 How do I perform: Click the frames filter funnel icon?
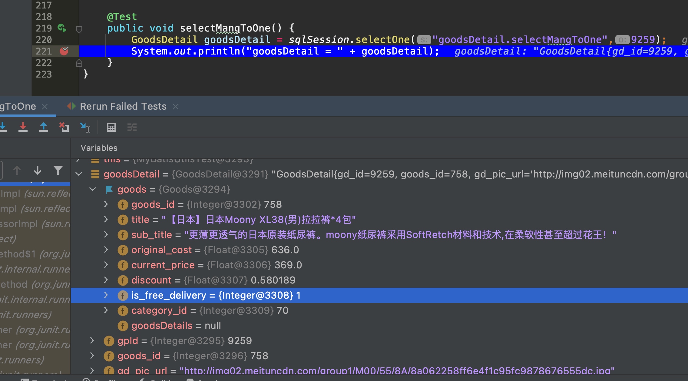pyautogui.click(x=58, y=170)
